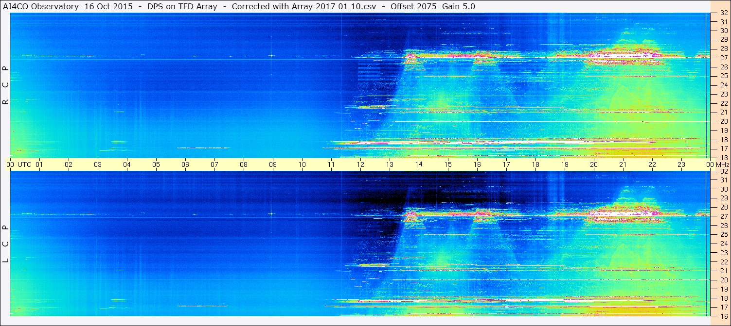
Task: Click the "Offset 2075" header value
Action: 412,7
